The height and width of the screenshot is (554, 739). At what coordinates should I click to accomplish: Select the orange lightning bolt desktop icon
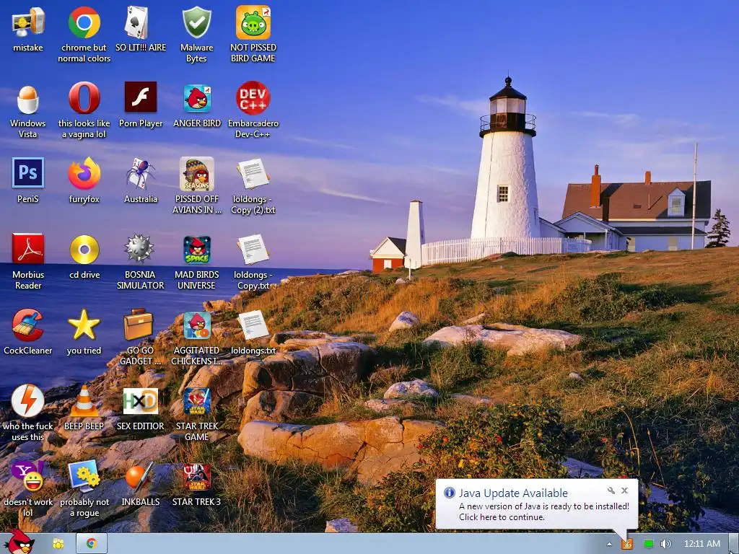[x=28, y=401]
